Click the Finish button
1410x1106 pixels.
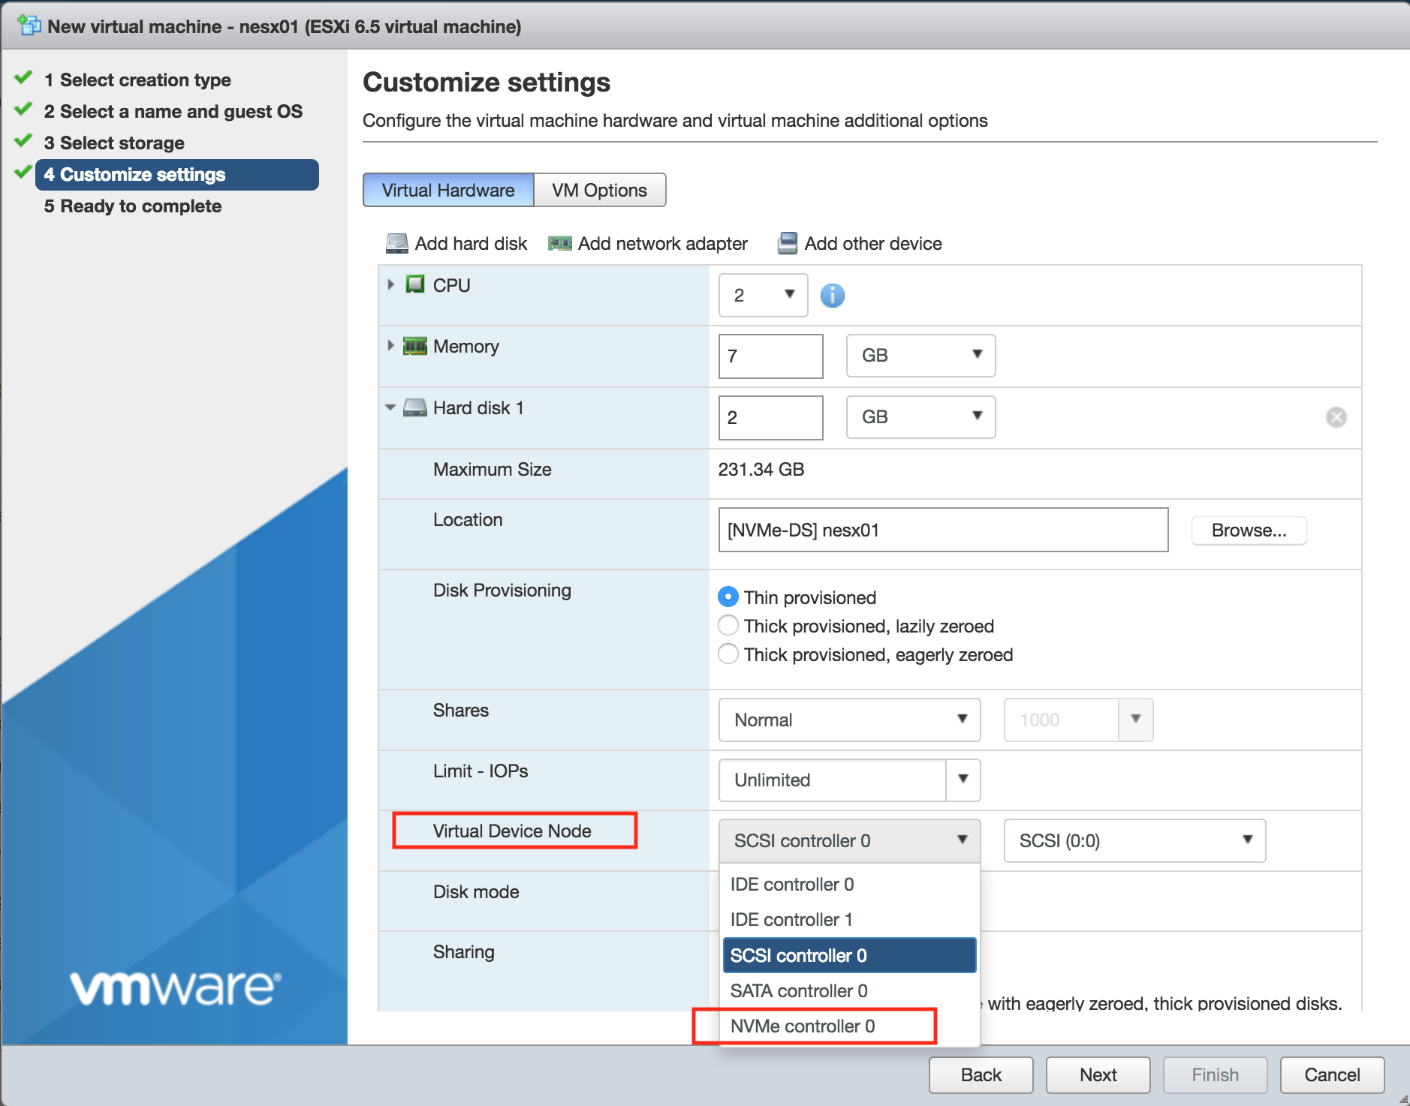tap(1215, 1075)
